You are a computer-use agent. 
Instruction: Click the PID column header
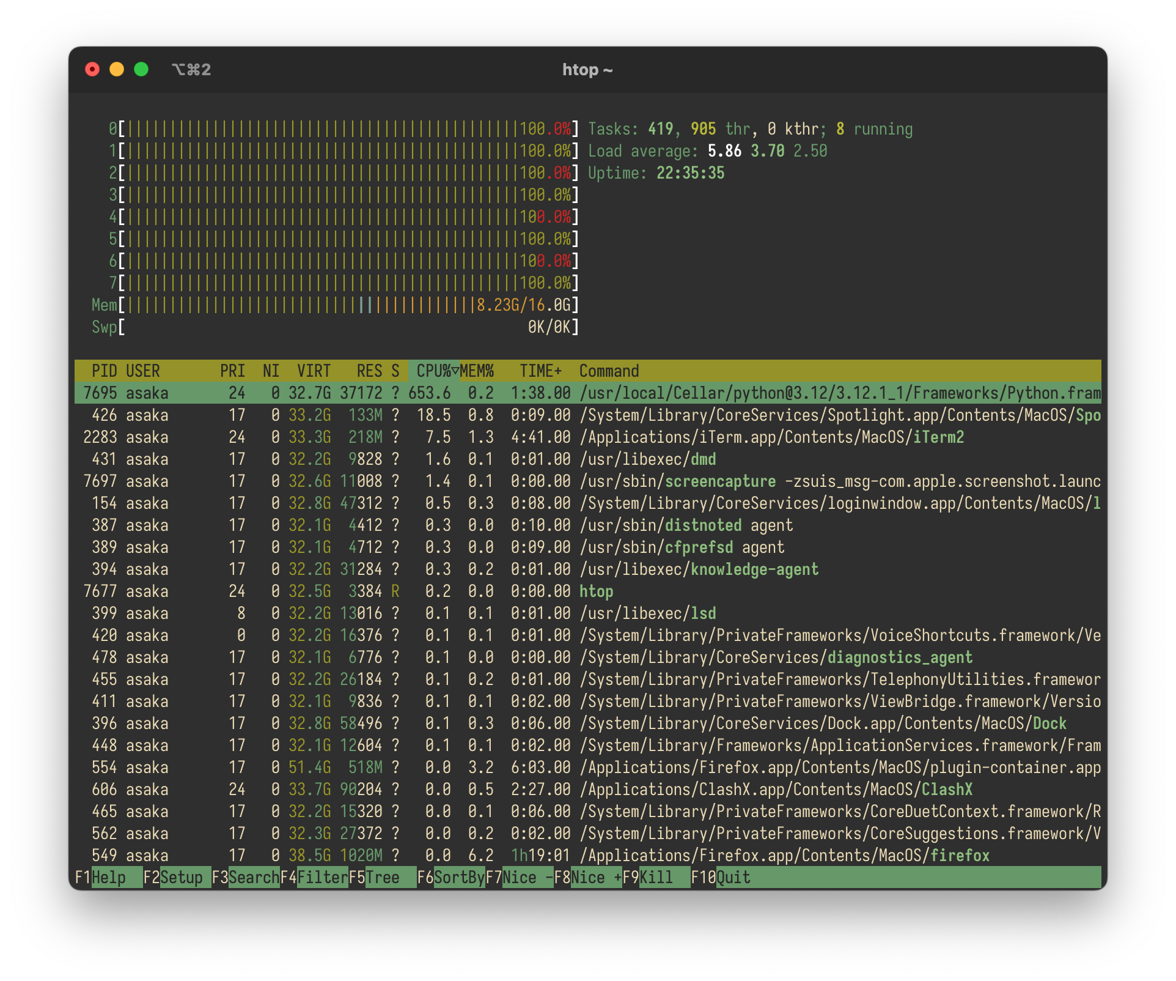click(104, 371)
